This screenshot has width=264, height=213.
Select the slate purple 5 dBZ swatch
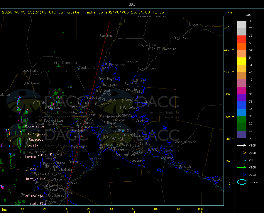click(242, 134)
